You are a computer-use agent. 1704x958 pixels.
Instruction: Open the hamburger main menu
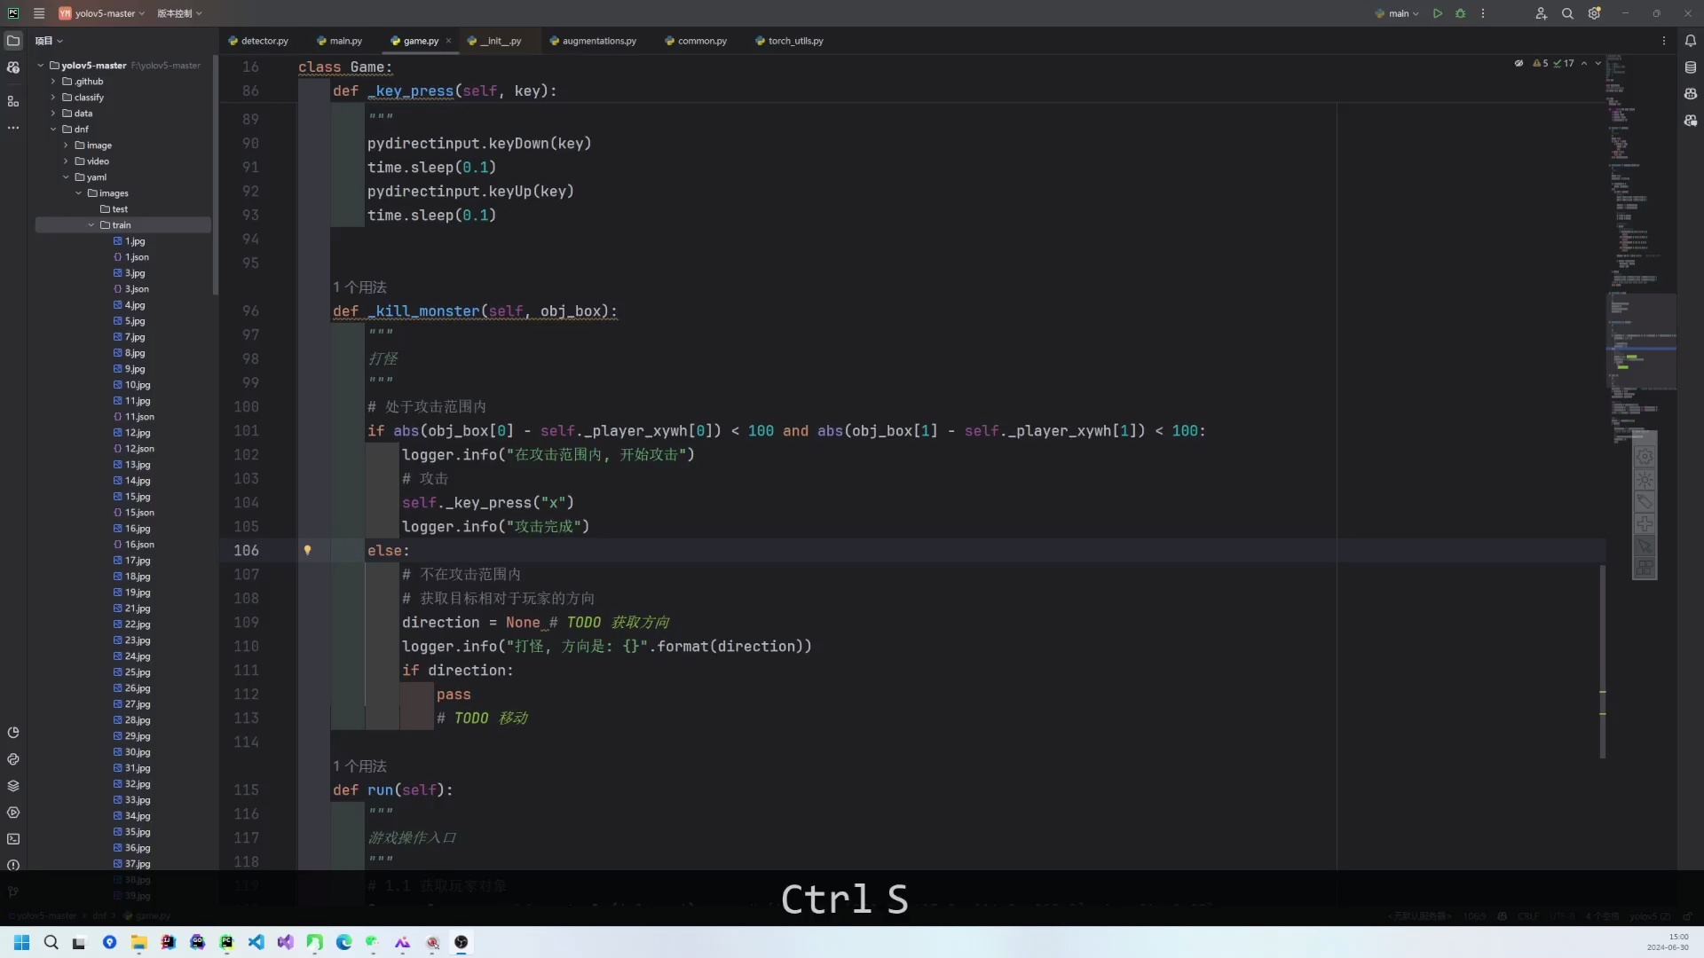click(39, 13)
